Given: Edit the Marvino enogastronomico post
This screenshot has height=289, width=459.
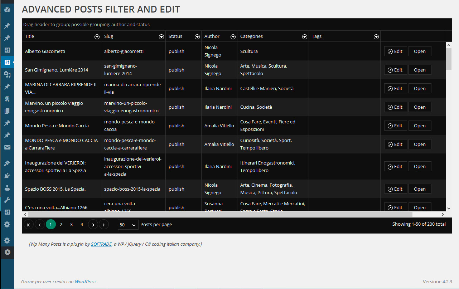Looking at the screenshot, I should point(395,107).
